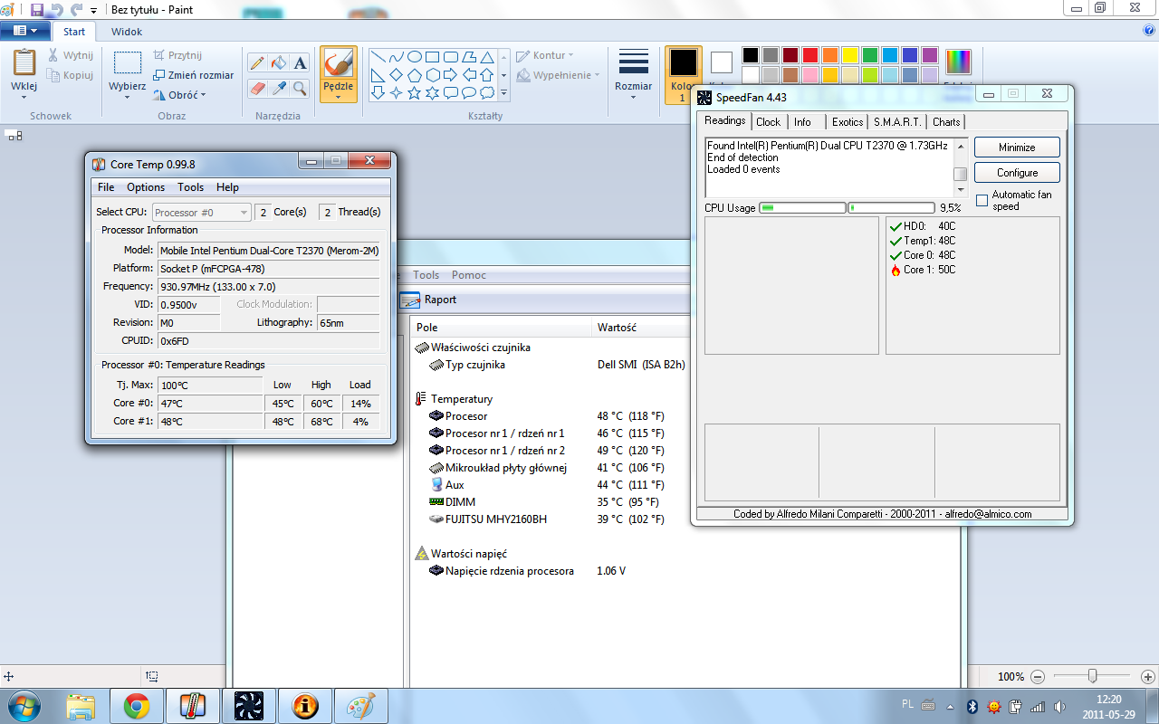Image resolution: width=1159 pixels, height=724 pixels.
Task: Click the Pole column header
Action: point(502,328)
